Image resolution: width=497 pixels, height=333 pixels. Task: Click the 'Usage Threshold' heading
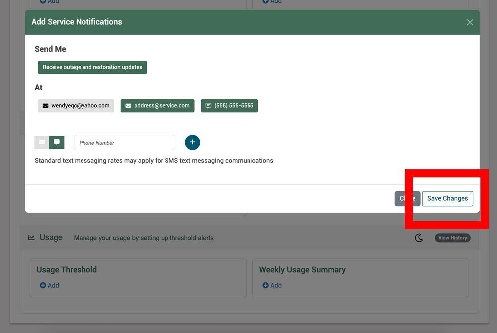[x=67, y=270]
